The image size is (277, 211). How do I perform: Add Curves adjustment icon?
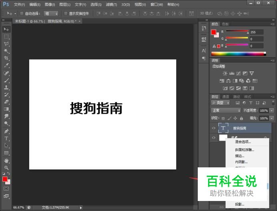[x=238, y=73]
